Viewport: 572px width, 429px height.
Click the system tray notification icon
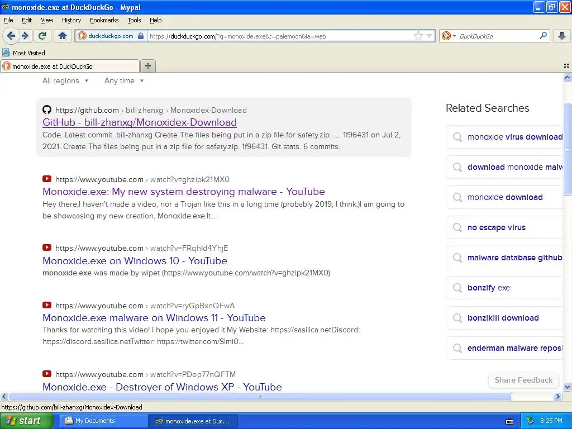pyautogui.click(x=531, y=421)
